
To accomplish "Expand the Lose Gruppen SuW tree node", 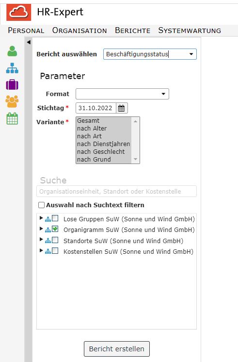I will [x=41, y=218].
